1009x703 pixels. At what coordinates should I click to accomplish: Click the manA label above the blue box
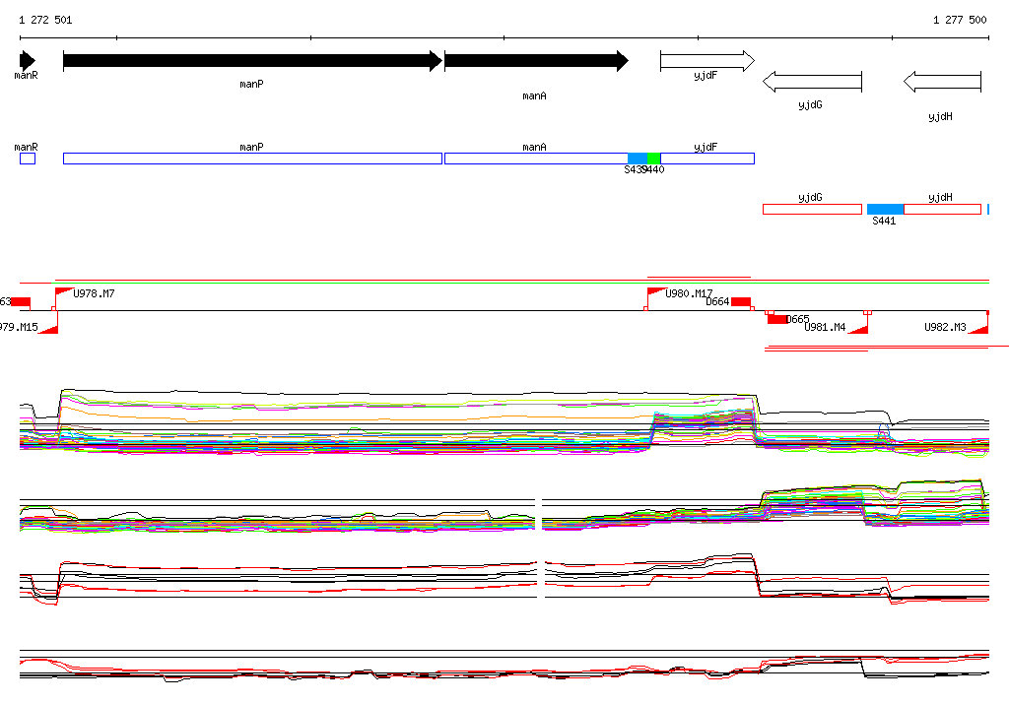pyautogui.click(x=535, y=148)
